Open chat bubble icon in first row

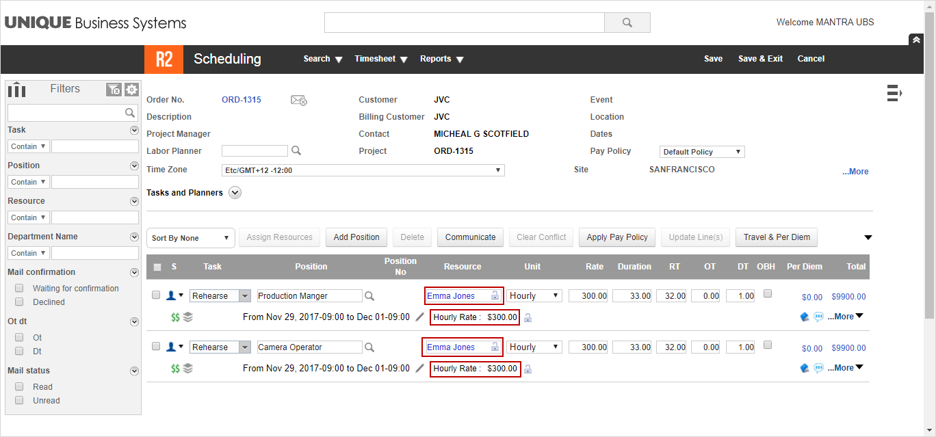click(818, 317)
